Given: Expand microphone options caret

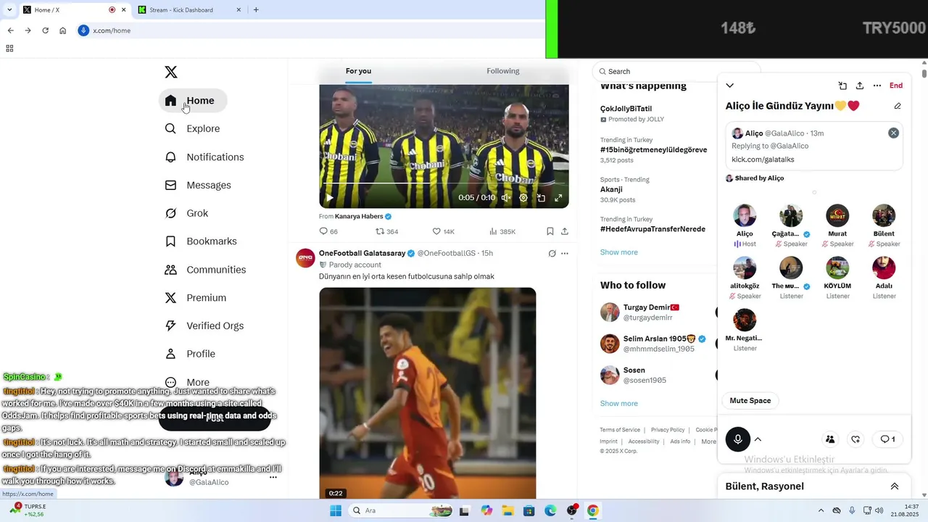Looking at the screenshot, I should 758,439.
